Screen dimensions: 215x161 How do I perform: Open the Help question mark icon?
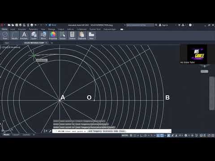click(x=190, y=25)
